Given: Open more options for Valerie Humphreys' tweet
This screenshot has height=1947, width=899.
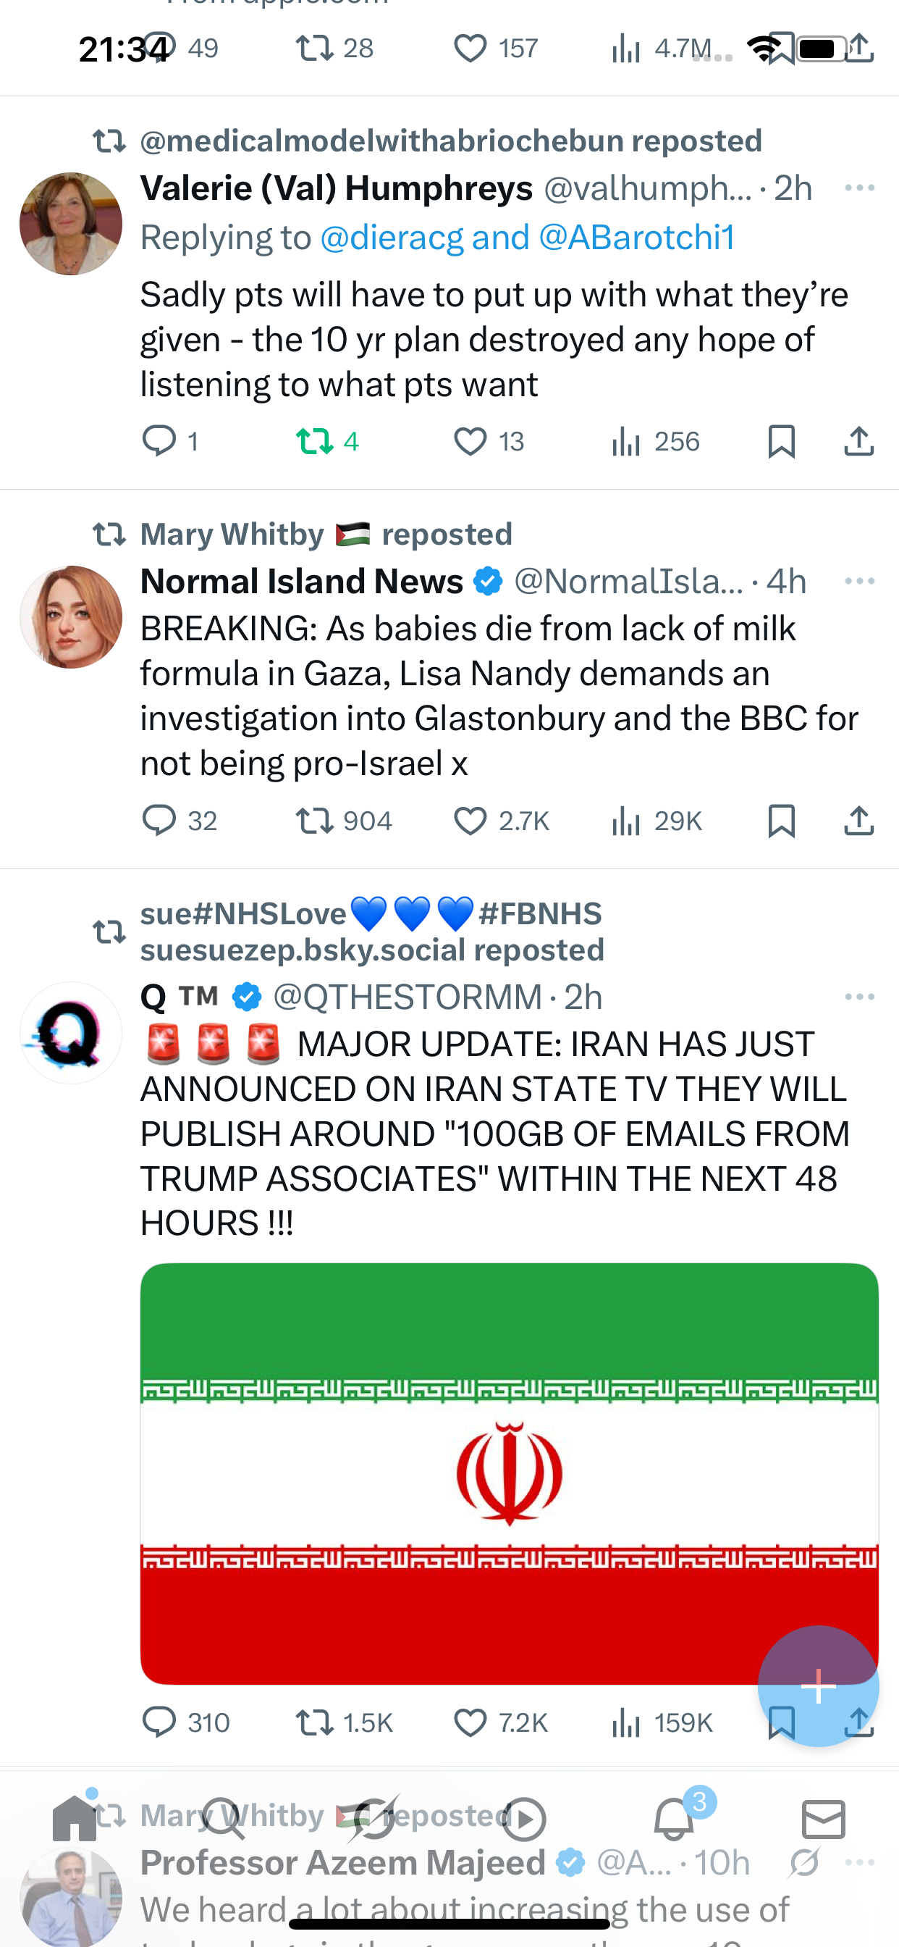Looking at the screenshot, I should tap(860, 188).
